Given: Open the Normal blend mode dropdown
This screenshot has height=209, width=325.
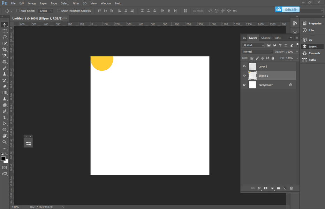Looking at the screenshot, I should click(x=257, y=52).
